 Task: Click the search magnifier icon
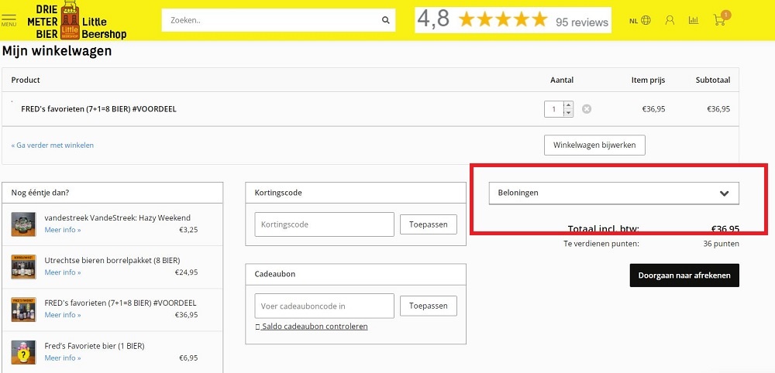tap(385, 21)
